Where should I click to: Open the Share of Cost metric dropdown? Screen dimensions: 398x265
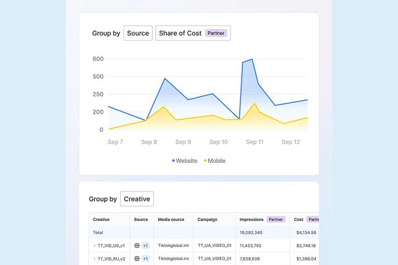[193, 33]
